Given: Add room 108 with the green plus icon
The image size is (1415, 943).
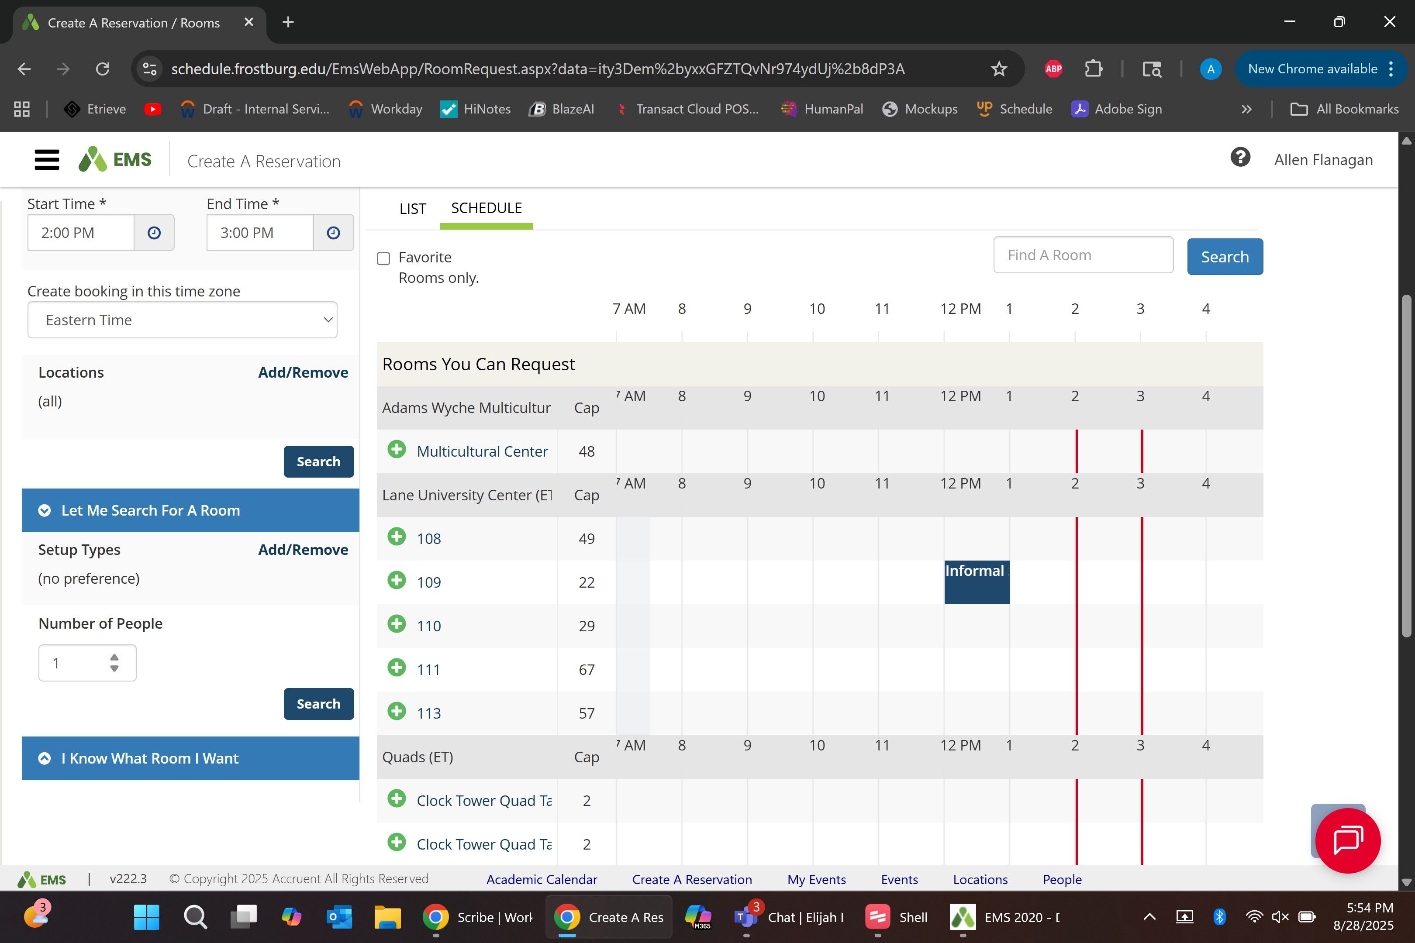Looking at the screenshot, I should tap(397, 537).
